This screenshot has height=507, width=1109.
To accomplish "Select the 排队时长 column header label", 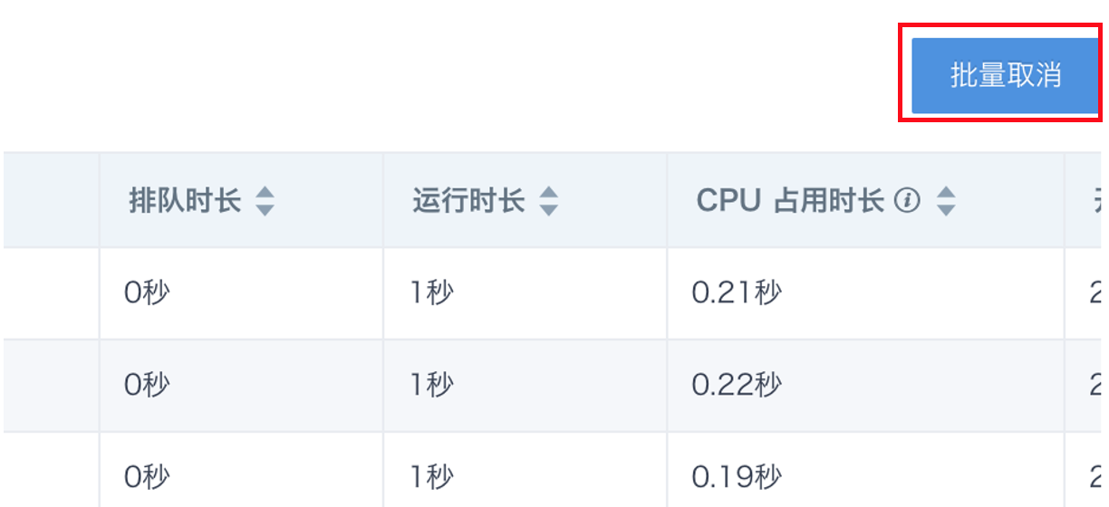I will 185,201.
